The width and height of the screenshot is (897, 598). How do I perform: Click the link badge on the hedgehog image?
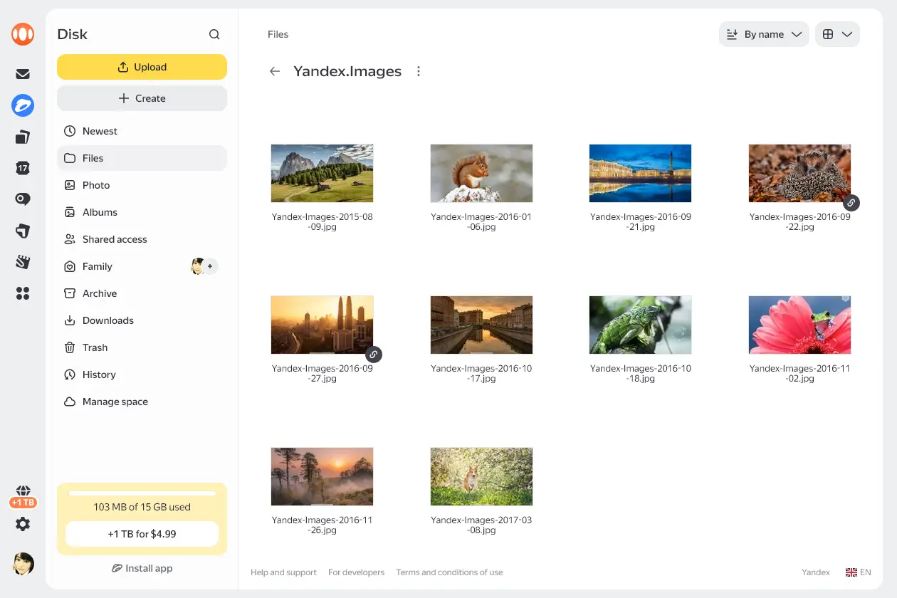pos(851,203)
